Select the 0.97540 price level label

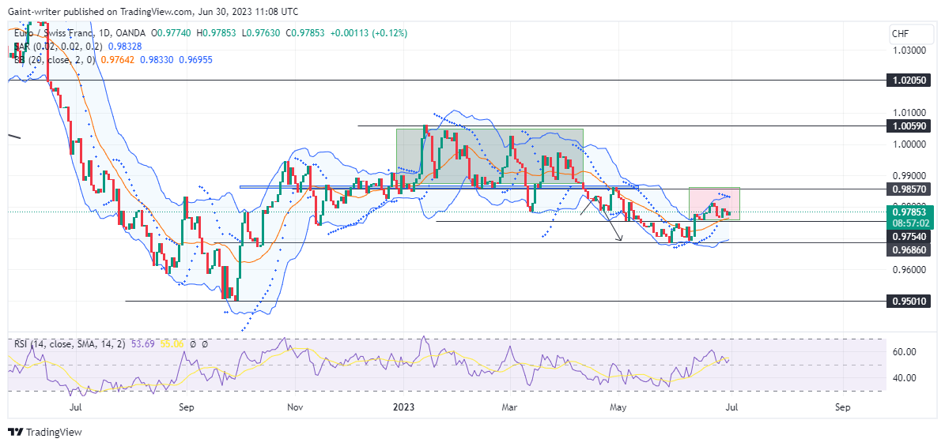[908, 237]
